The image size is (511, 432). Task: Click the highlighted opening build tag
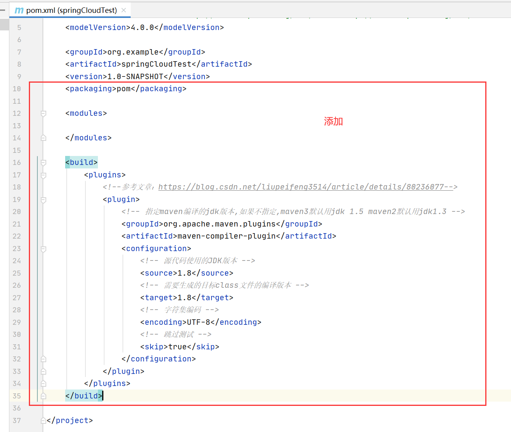tap(82, 163)
